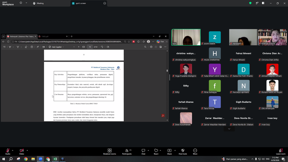
Task: Open PDF toolbar more options ellipsis
Action: [165, 47]
